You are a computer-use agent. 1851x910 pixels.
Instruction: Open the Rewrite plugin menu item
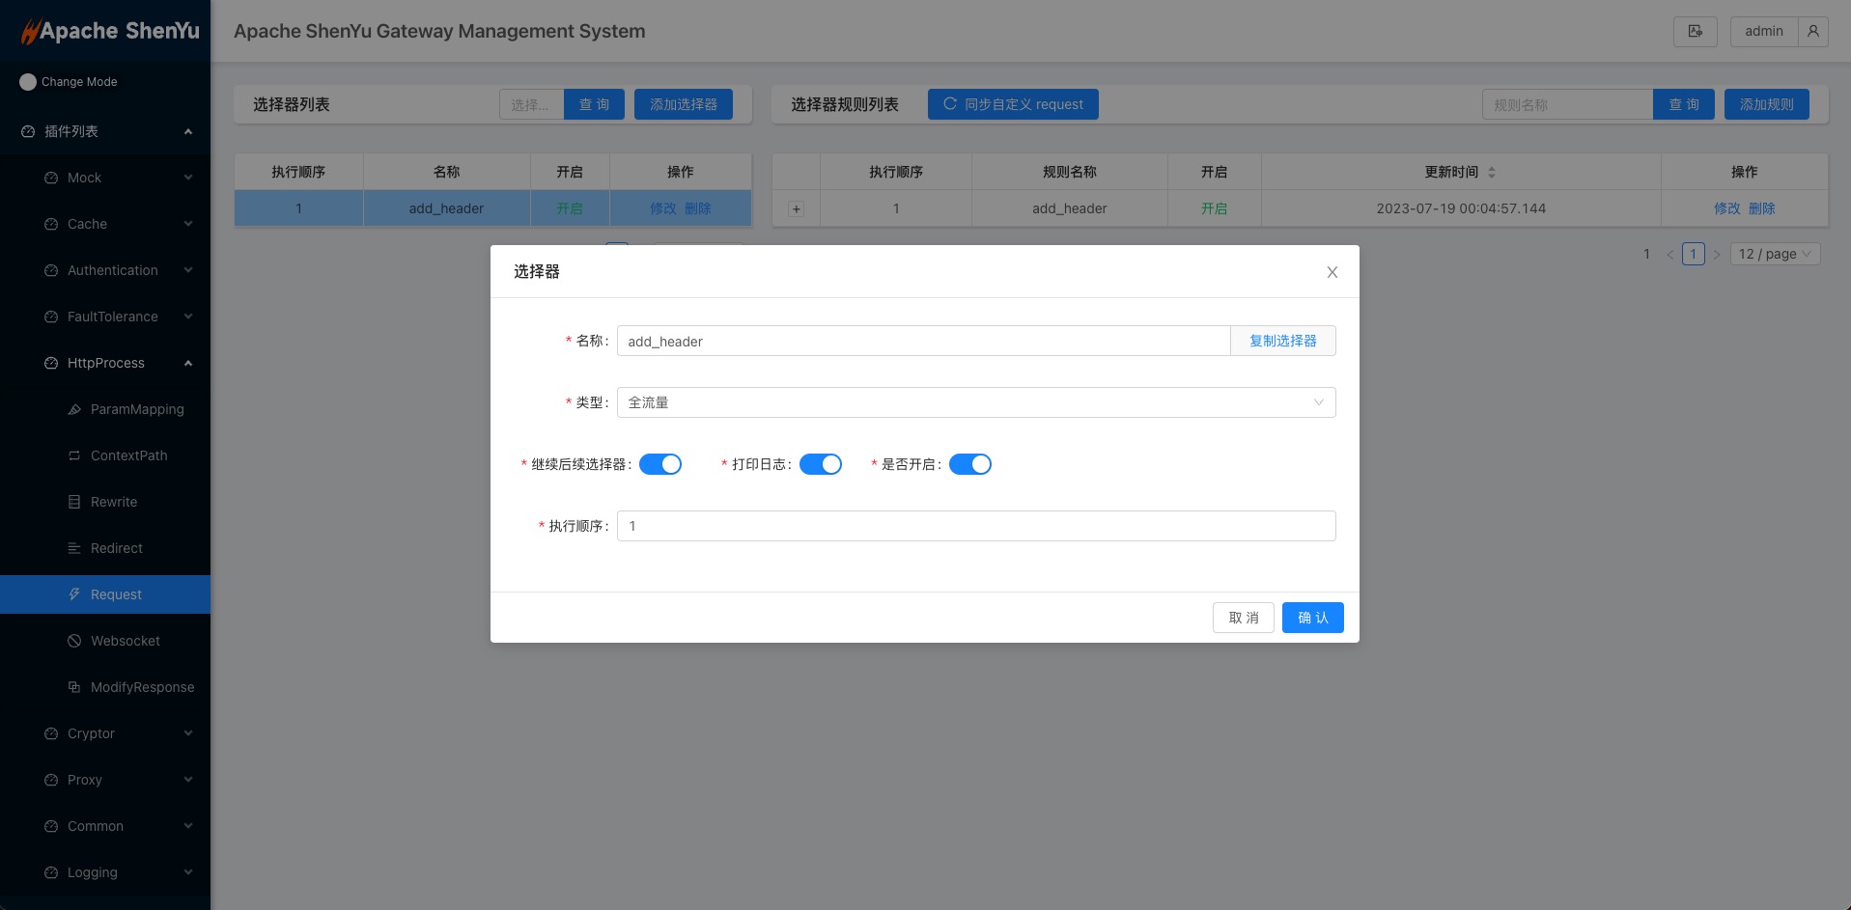(x=114, y=502)
